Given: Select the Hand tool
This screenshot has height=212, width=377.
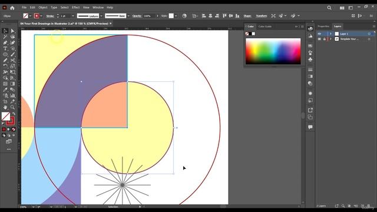Looking at the screenshot, I should click(x=5, y=107).
